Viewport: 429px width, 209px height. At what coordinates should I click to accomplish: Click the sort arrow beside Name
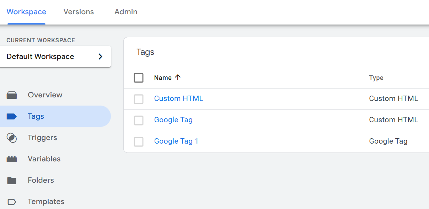click(x=178, y=77)
